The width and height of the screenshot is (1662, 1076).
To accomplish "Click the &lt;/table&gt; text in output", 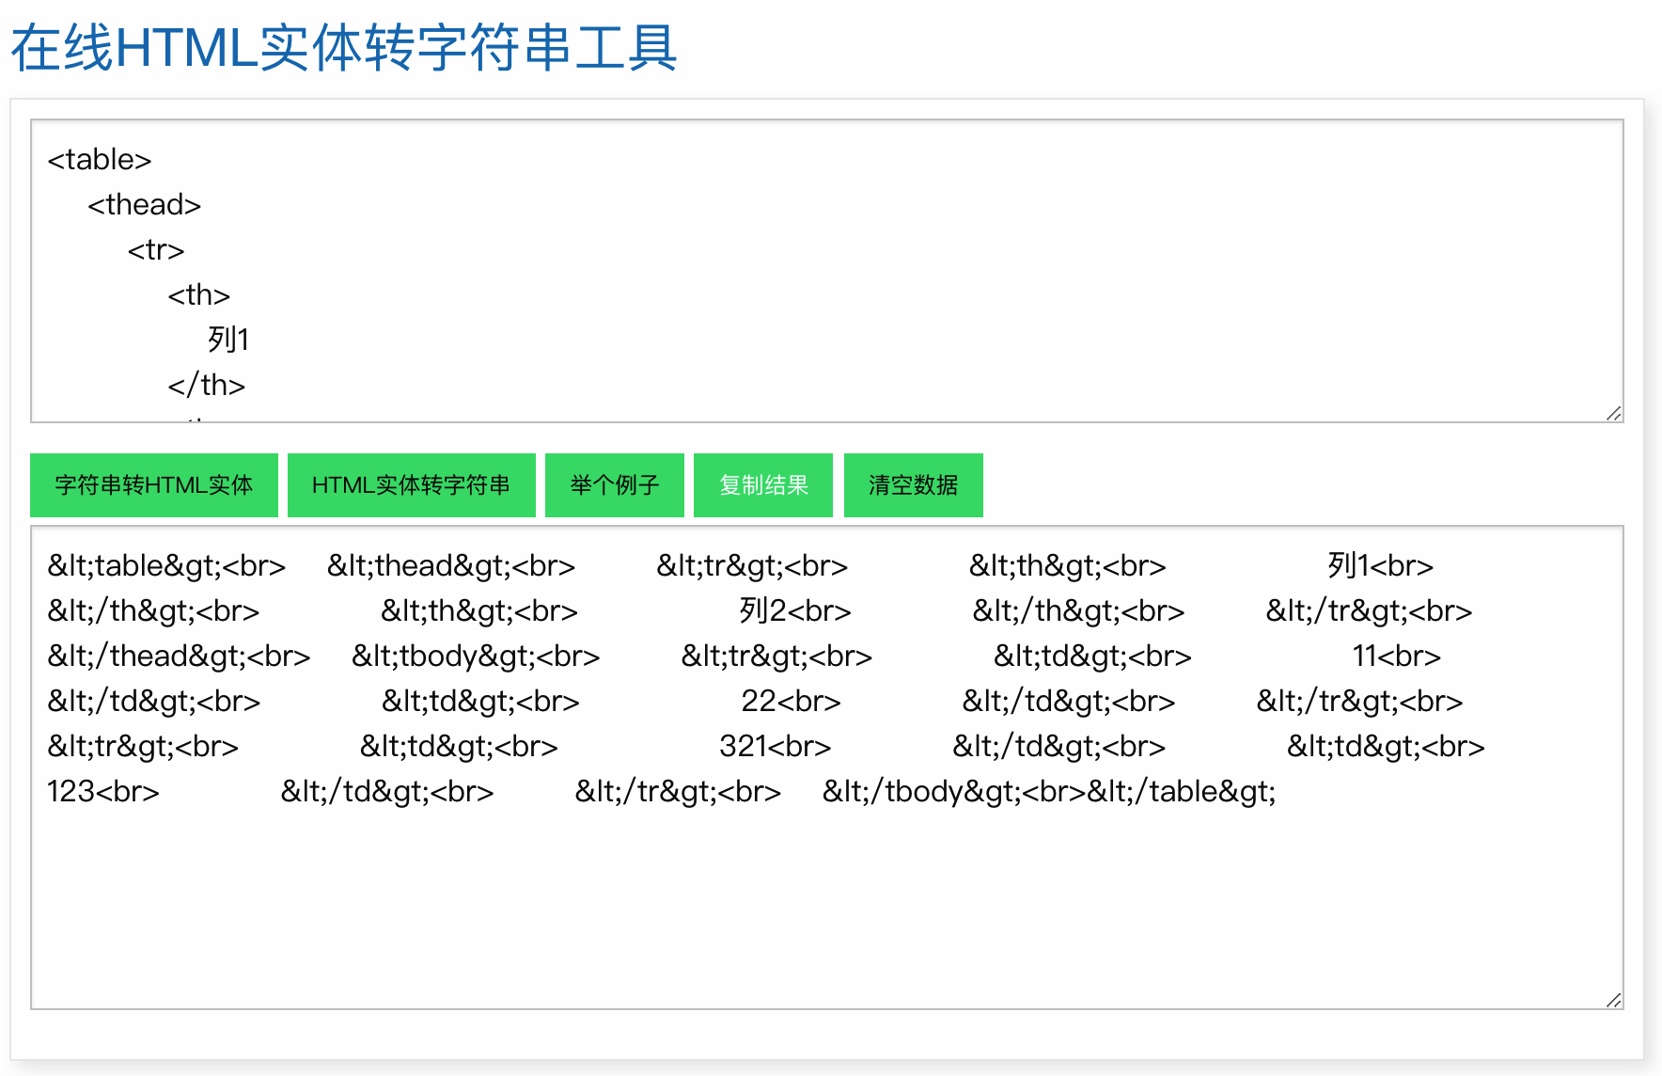I will (1182, 792).
